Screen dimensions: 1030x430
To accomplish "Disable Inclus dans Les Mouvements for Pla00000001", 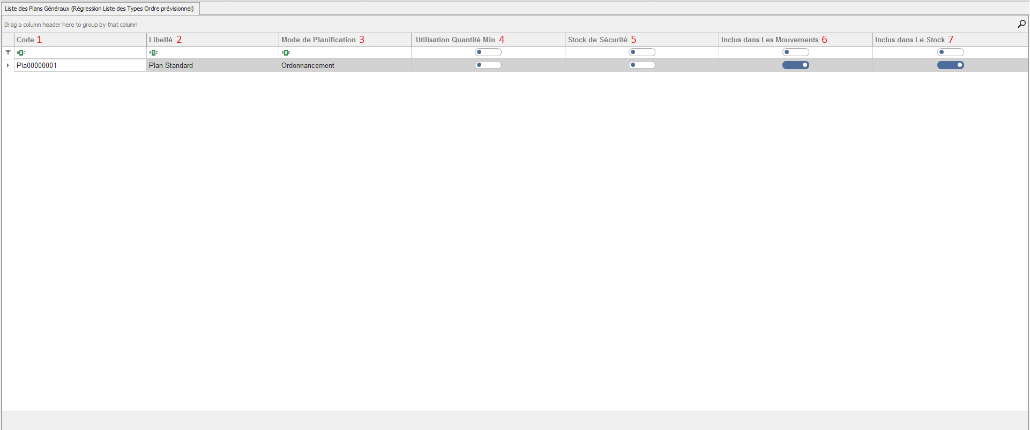I will (795, 65).
